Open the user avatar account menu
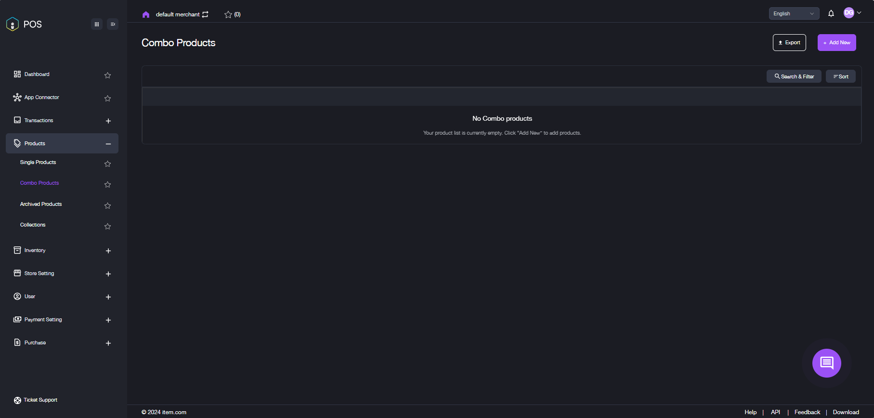This screenshot has height=418, width=874. pyautogui.click(x=852, y=13)
